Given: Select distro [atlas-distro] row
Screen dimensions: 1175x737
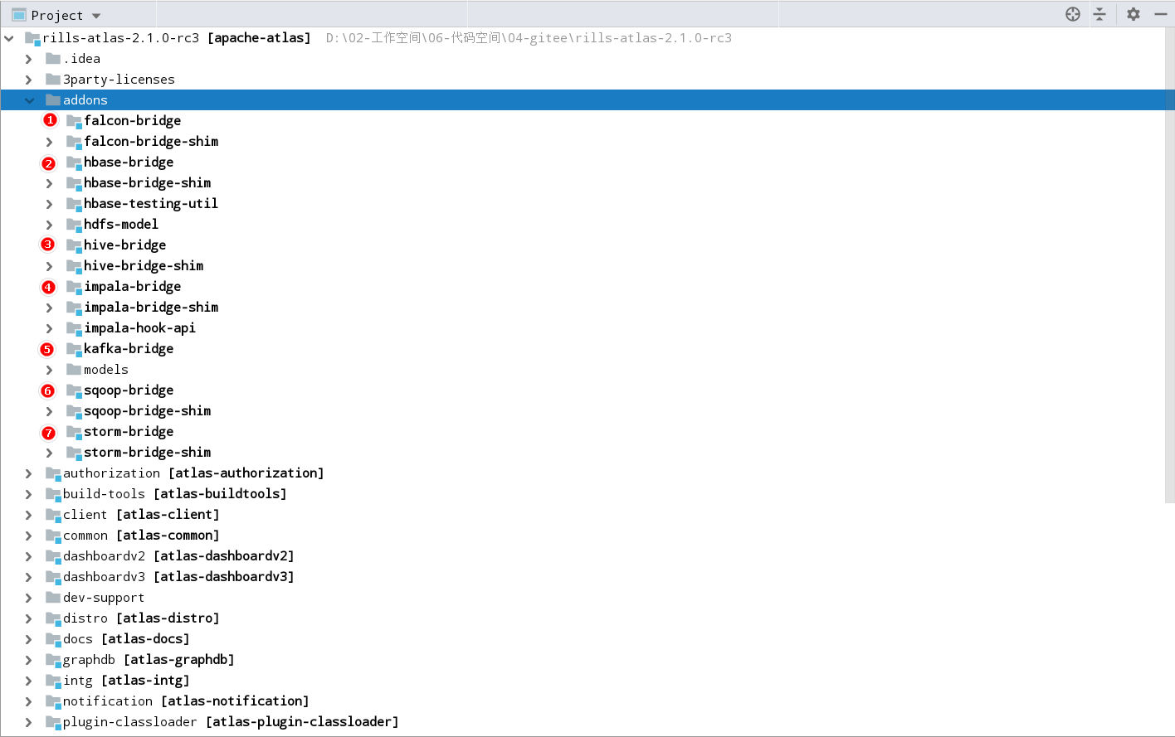Looking at the screenshot, I should [x=583, y=618].
